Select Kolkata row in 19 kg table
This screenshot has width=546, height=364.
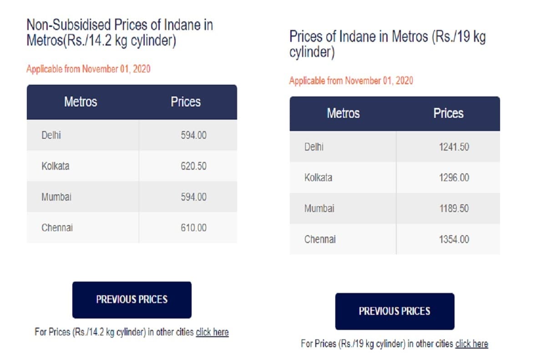pyautogui.click(x=394, y=178)
